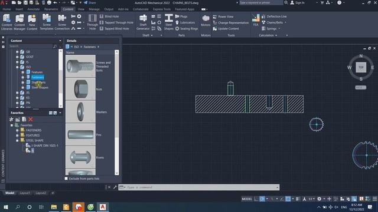The height and width of the screenshot is (212, 378).
Task: Select Tapped Through Hole command
Action: click(x=116, y=22)
